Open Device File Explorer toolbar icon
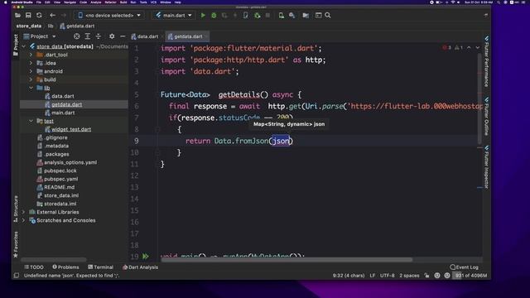 pos(306,15)
